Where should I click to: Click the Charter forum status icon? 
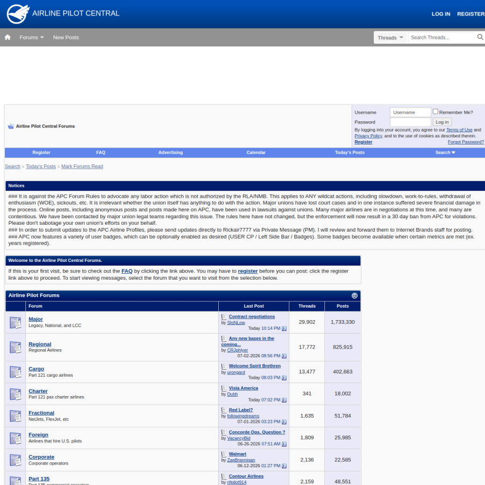point(16,394)
